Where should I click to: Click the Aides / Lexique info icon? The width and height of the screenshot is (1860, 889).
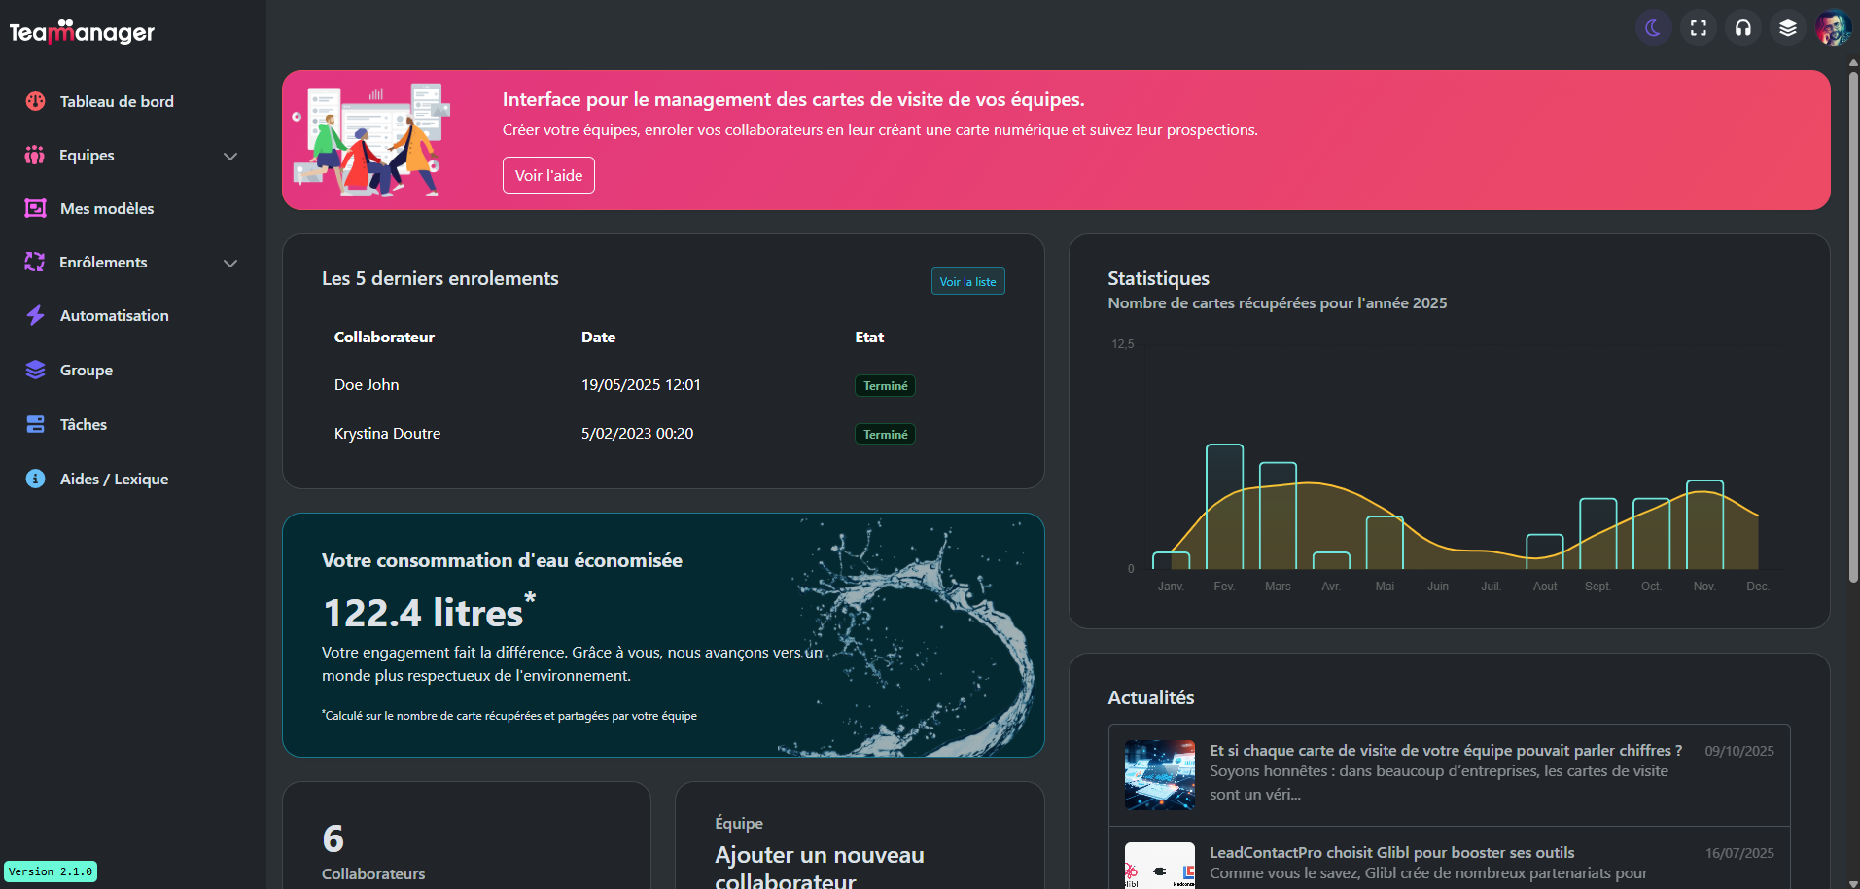35,479
